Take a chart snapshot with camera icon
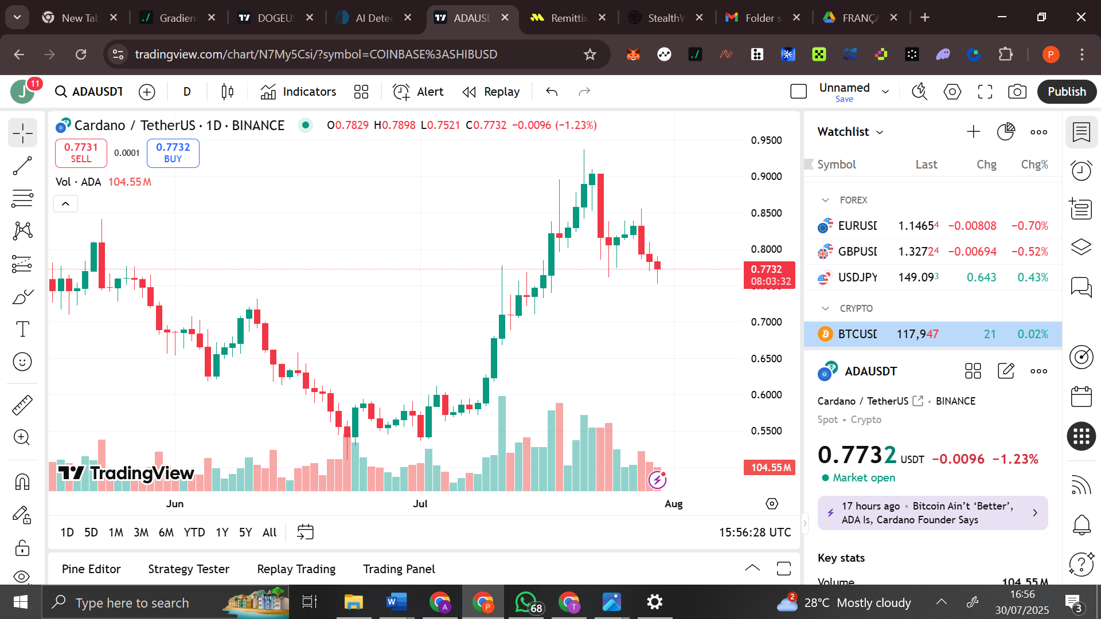This screenshot has width=1101, height=619. coord(1017,92)
